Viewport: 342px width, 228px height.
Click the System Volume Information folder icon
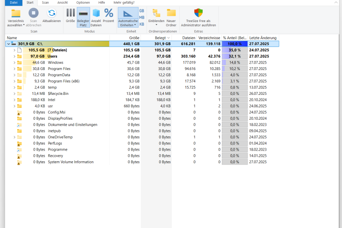pyautogui.click(x=19, y=162)
